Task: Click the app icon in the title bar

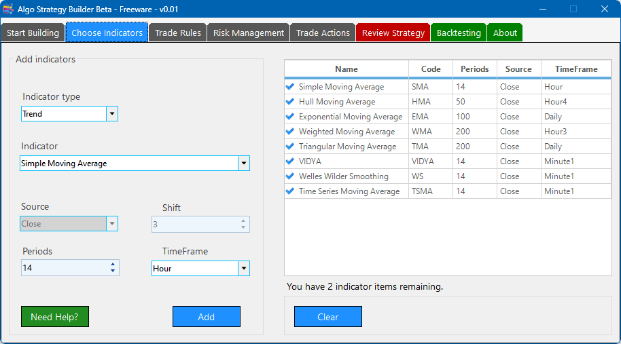Action: [9, 9]
